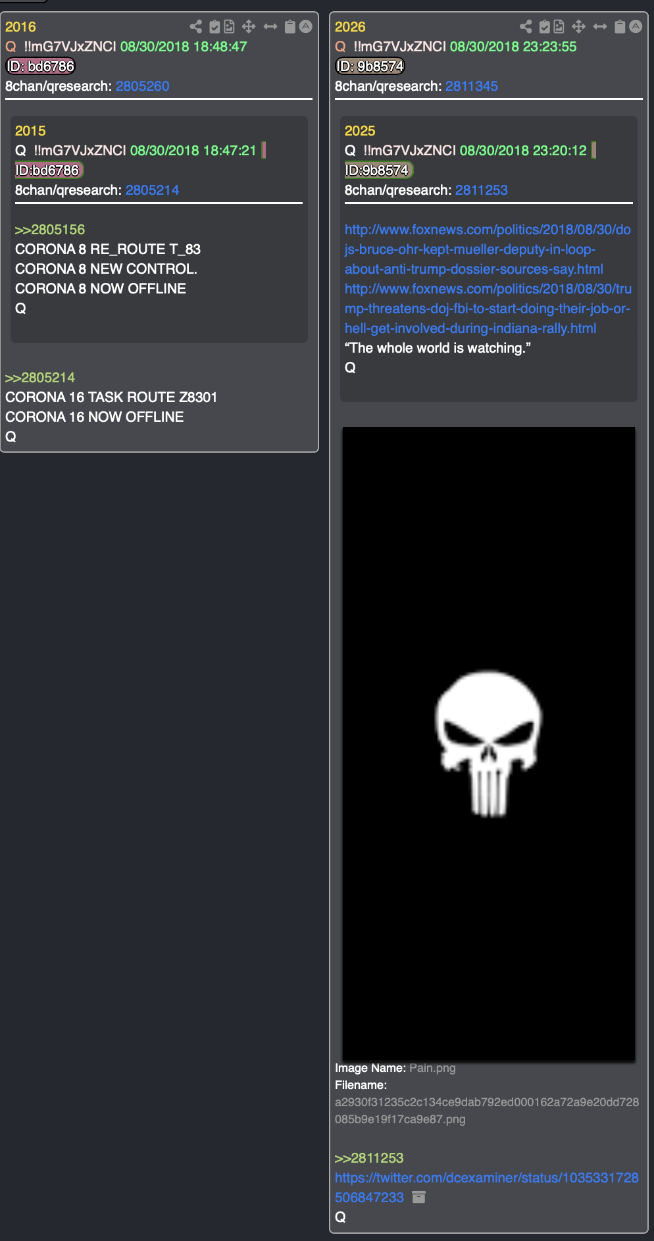Click the image name Pain.png
This screenshot has width=654, height=1241.
(432, 1068)
